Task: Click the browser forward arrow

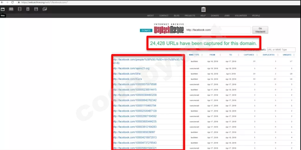Action: point(7,2)
